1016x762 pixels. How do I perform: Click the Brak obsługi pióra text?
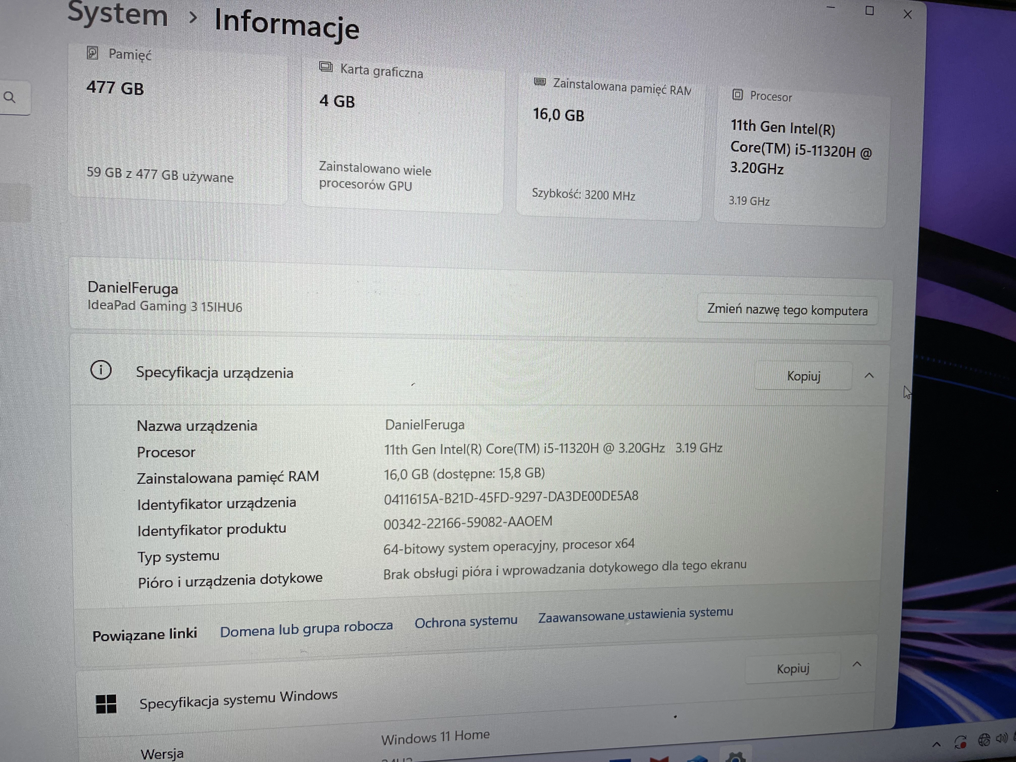tap(565, 569)
